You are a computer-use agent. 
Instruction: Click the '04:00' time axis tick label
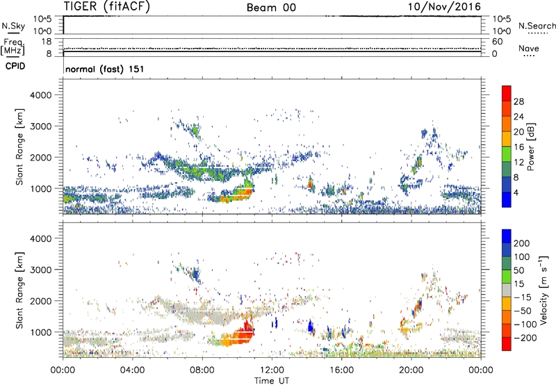tap(133, 370)
